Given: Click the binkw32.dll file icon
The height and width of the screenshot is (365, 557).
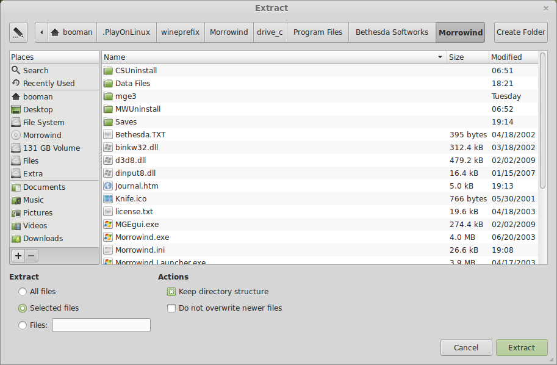Looking at the screenshot, I should [108, 147].
